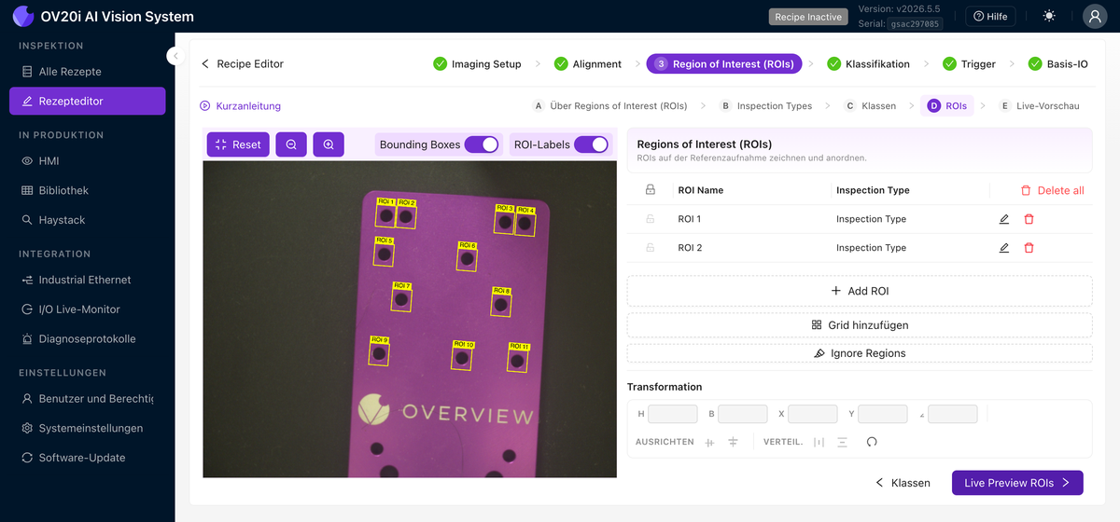This screenshot has height=522, width=1120.
Task: Toggle the lock for ROI 1
Action: [x=651, y=219]
